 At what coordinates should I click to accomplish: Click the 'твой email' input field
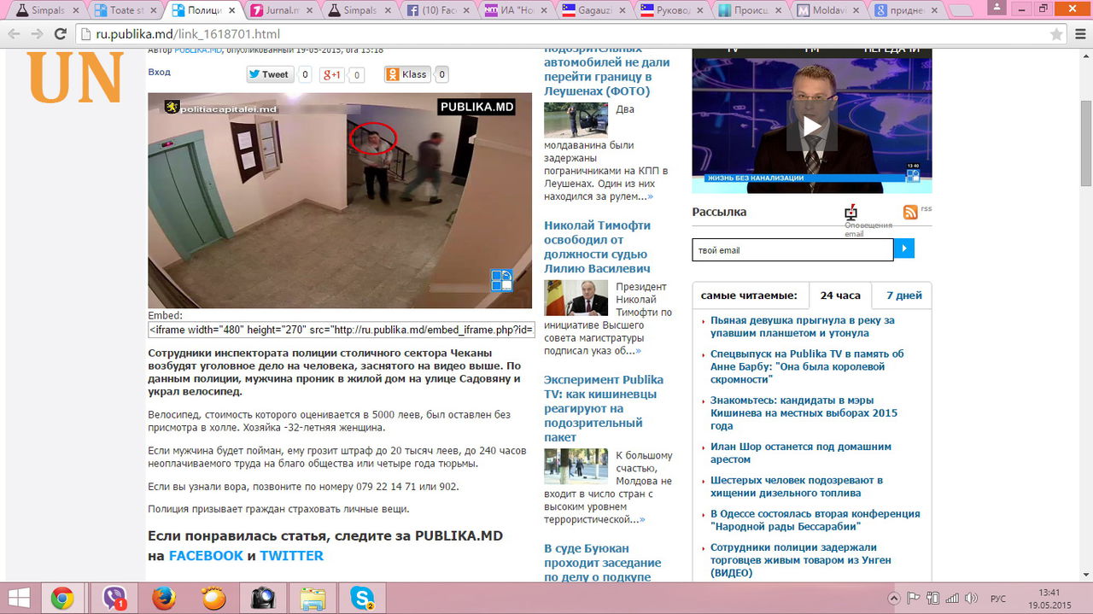[792, 250]
